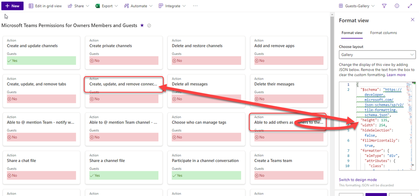
Task: Click the expand content full-screen icon
Action: [410, 6]
